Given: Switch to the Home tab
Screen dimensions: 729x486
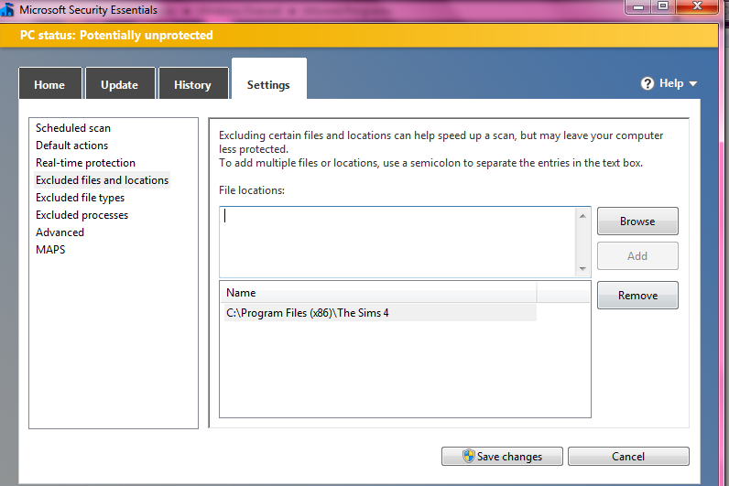Looking at the screenshot, I should 49,84.
